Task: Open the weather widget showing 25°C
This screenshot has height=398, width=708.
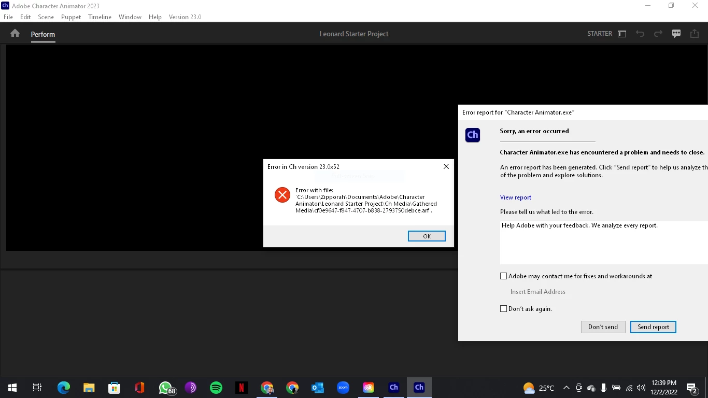Action: tap(539, 388)
